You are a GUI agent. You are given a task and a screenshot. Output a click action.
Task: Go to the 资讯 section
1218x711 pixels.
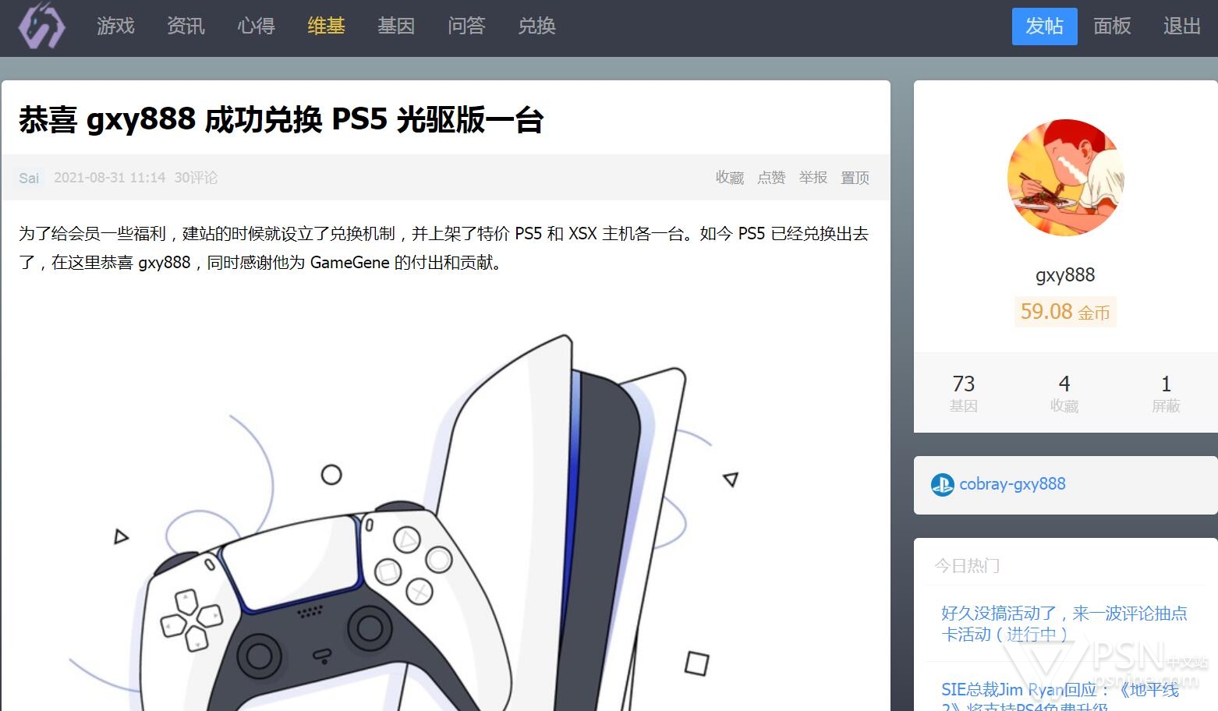click(x=186, y=27)
